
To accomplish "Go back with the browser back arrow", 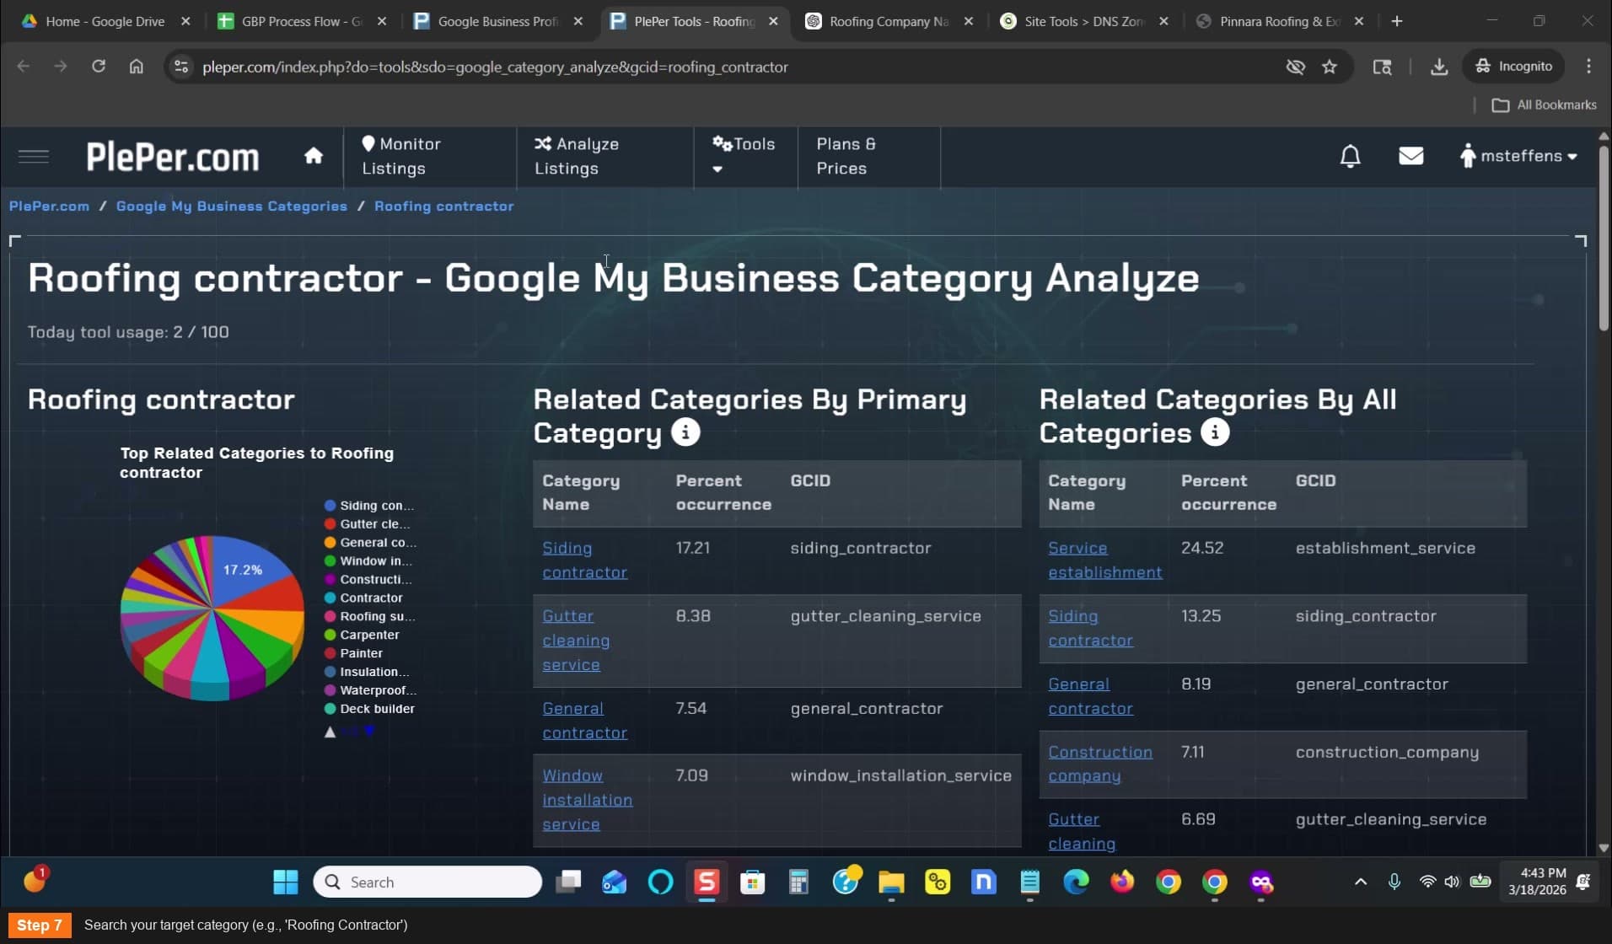I will (24, 67).
